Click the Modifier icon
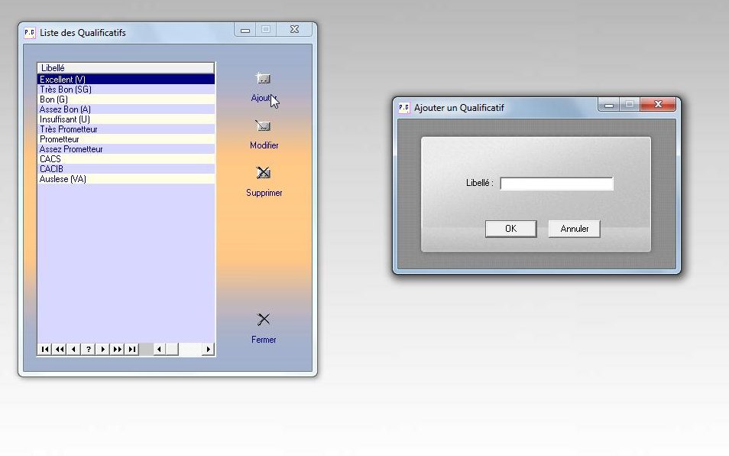 click(264, 126)
